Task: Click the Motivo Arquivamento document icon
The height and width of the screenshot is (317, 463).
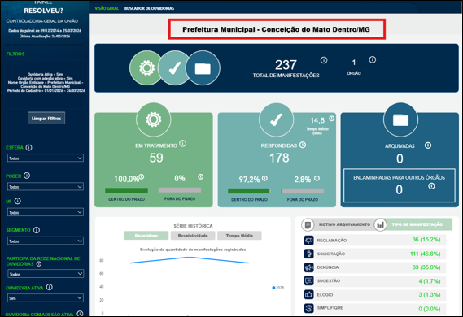Action: click(308, 225)
